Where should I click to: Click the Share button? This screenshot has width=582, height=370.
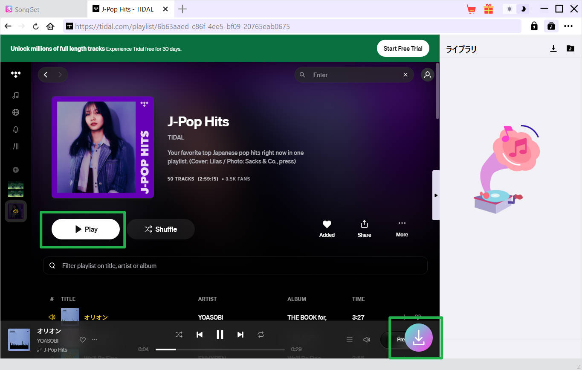(364, 229)
